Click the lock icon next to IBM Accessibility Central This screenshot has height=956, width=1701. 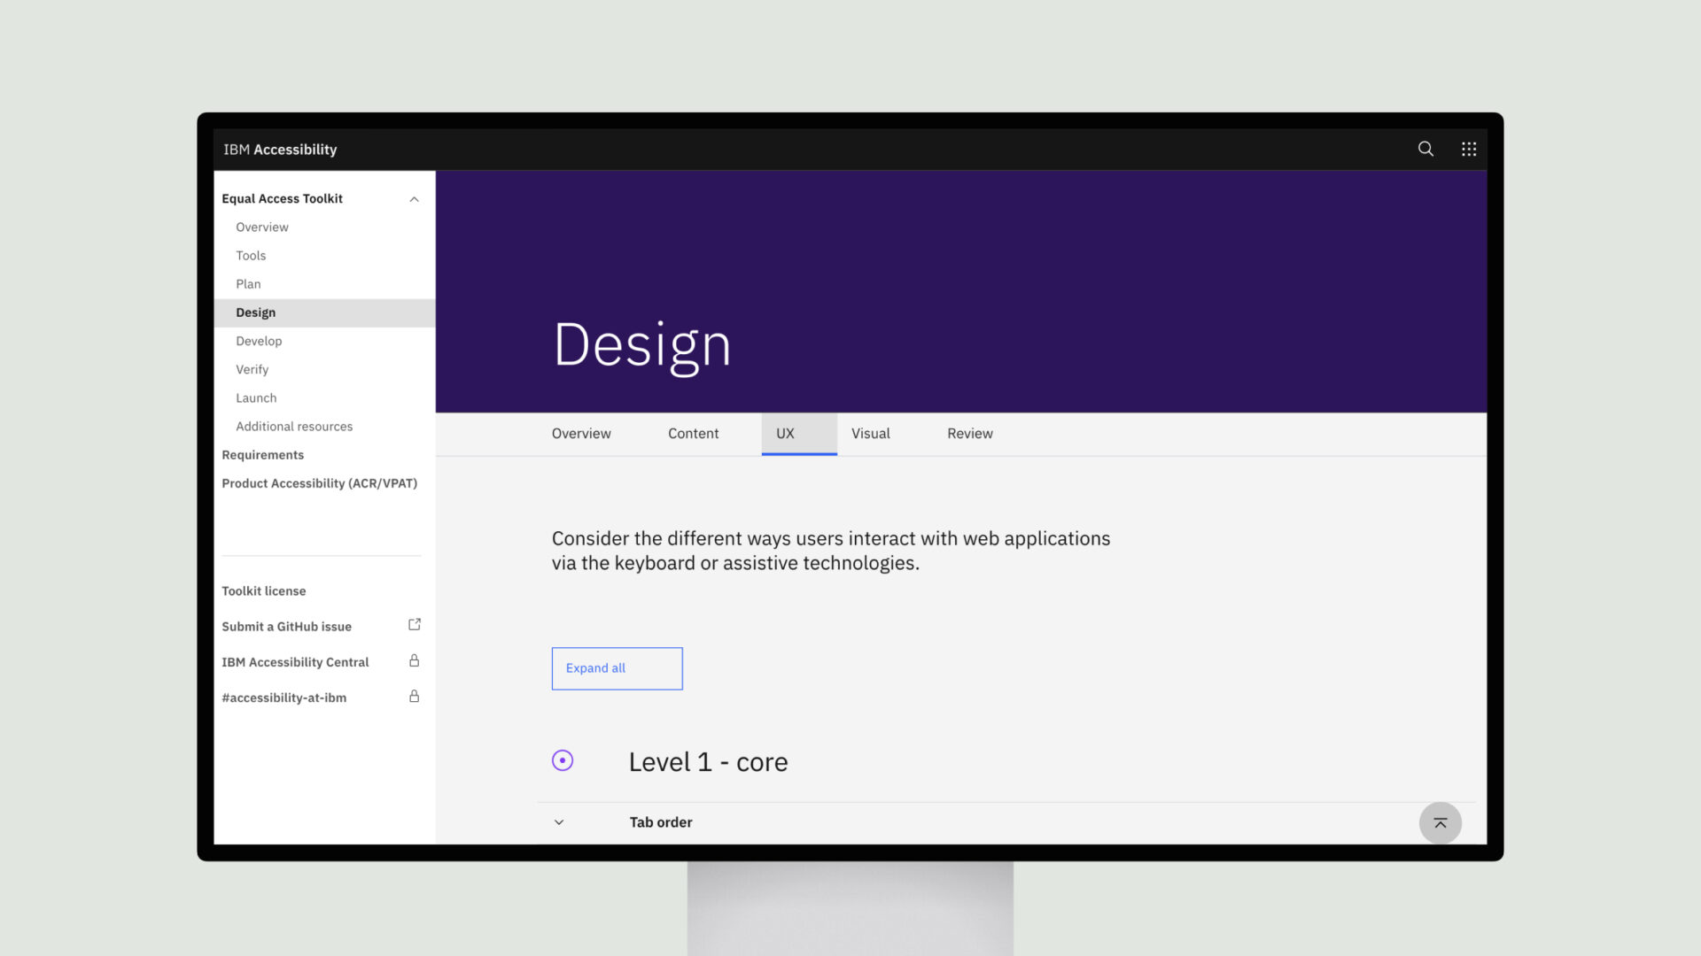[x=415, y=660]
